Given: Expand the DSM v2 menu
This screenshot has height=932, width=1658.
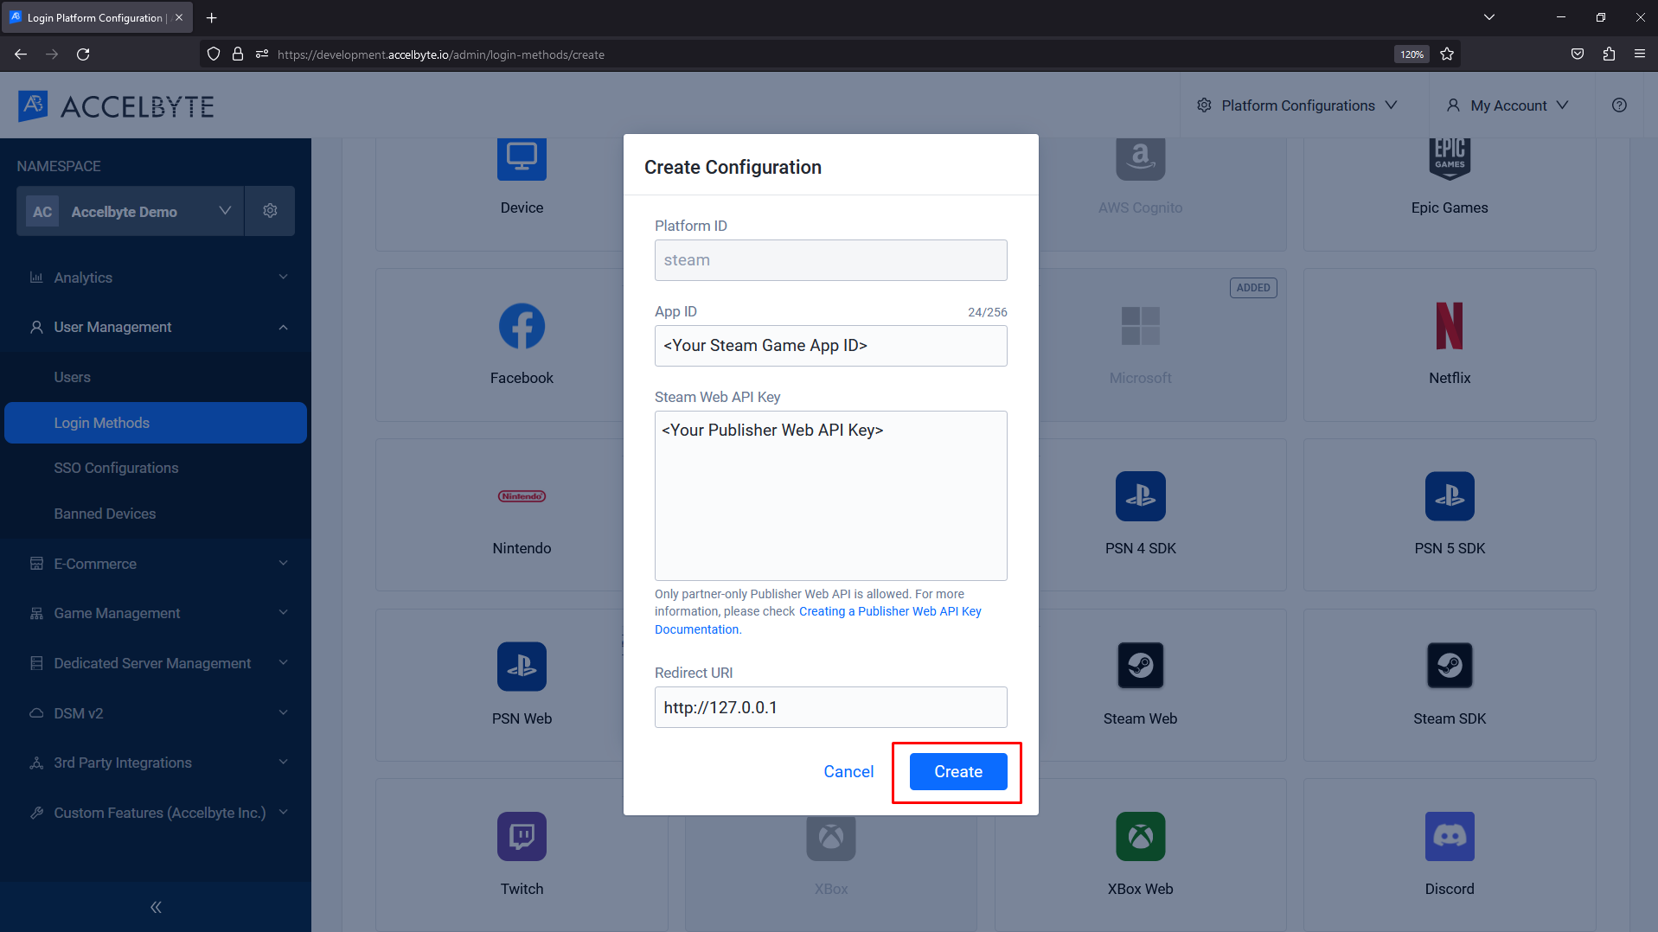Looking at the screenshot, I should click(x=156, y=713).
